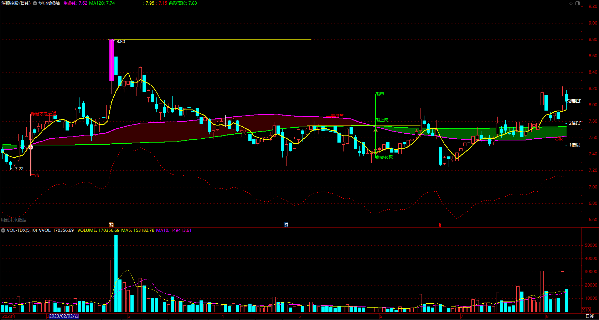Click the 生命线: 7.62 indicator value
The width and height of the screenshot is (599, 320).
click(75, 3)
